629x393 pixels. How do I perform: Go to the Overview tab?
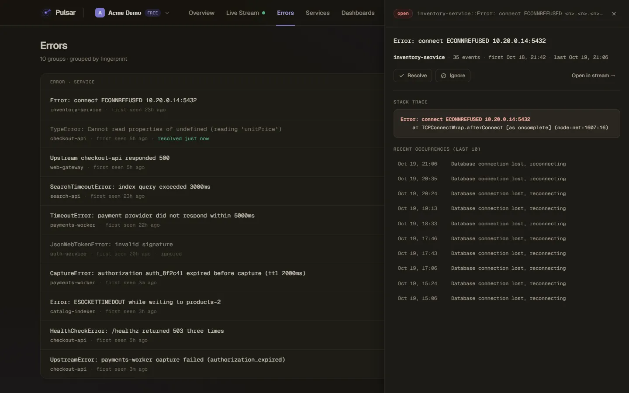(x=201, y=13)
